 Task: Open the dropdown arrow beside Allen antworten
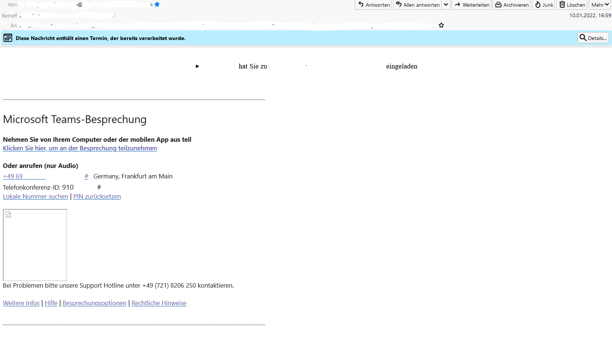[x=446, y=5]
